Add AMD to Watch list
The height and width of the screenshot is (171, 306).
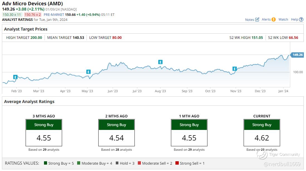click(283, 19)
